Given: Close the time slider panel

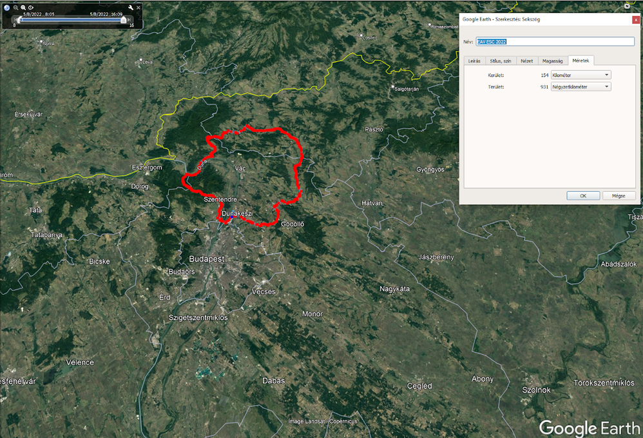Looking at the screenshot, I should [x=139, y=7].
